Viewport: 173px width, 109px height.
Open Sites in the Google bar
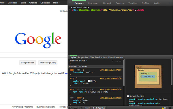pyautogui.click(x=23, y=3)
